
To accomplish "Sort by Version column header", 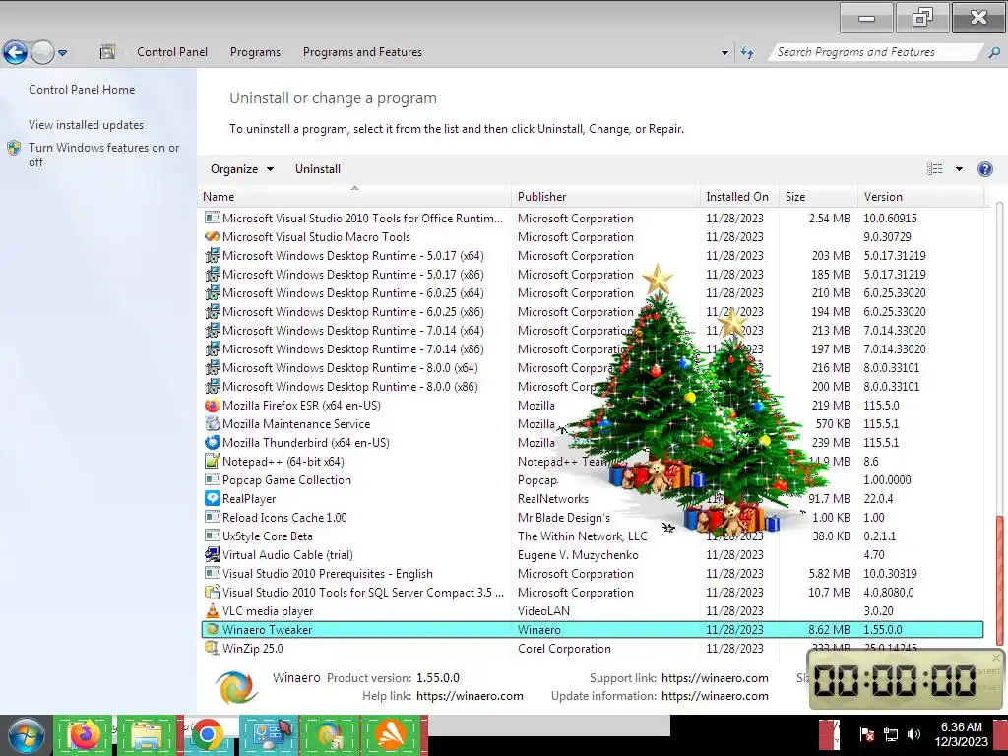I will [x=920, y=197].
